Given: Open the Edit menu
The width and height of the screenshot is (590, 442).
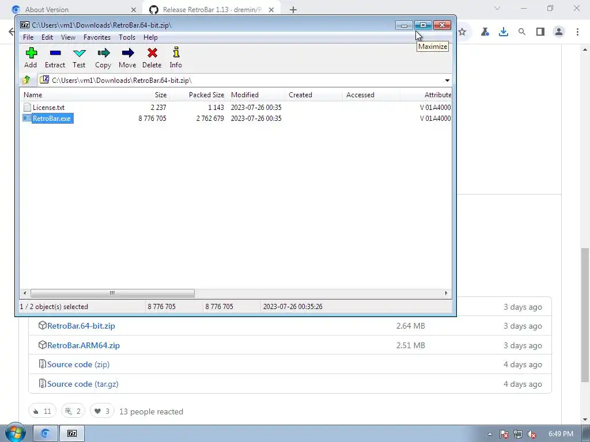Looking at the screenshot, I should [47, 37].
